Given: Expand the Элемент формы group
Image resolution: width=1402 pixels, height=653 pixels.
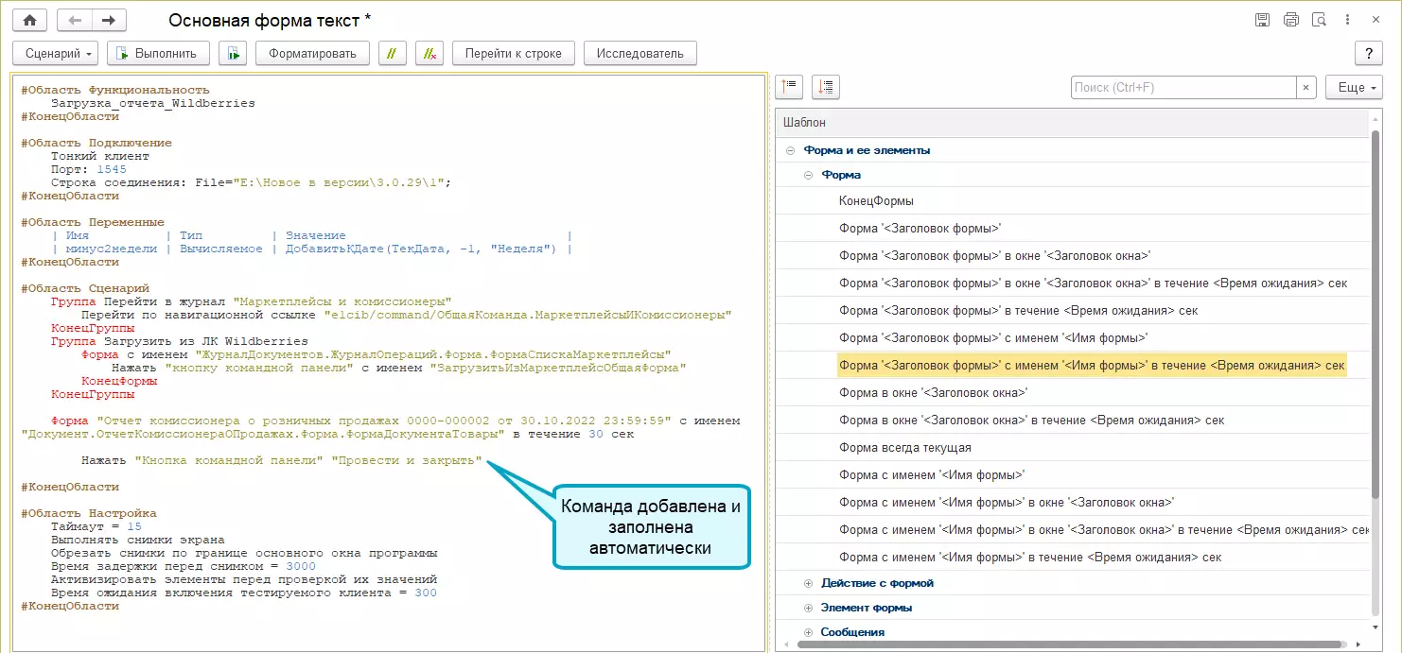Looking at the screenshot, I should click(x=809, y=608).
